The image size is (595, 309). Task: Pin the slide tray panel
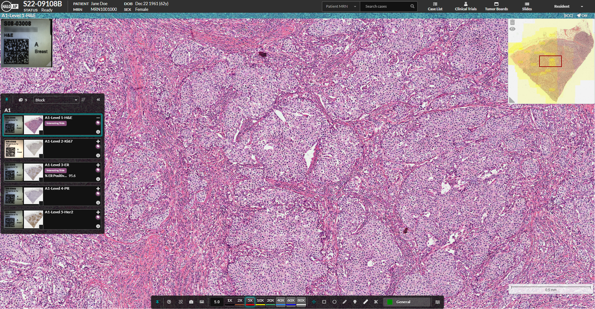coord(6,100)
